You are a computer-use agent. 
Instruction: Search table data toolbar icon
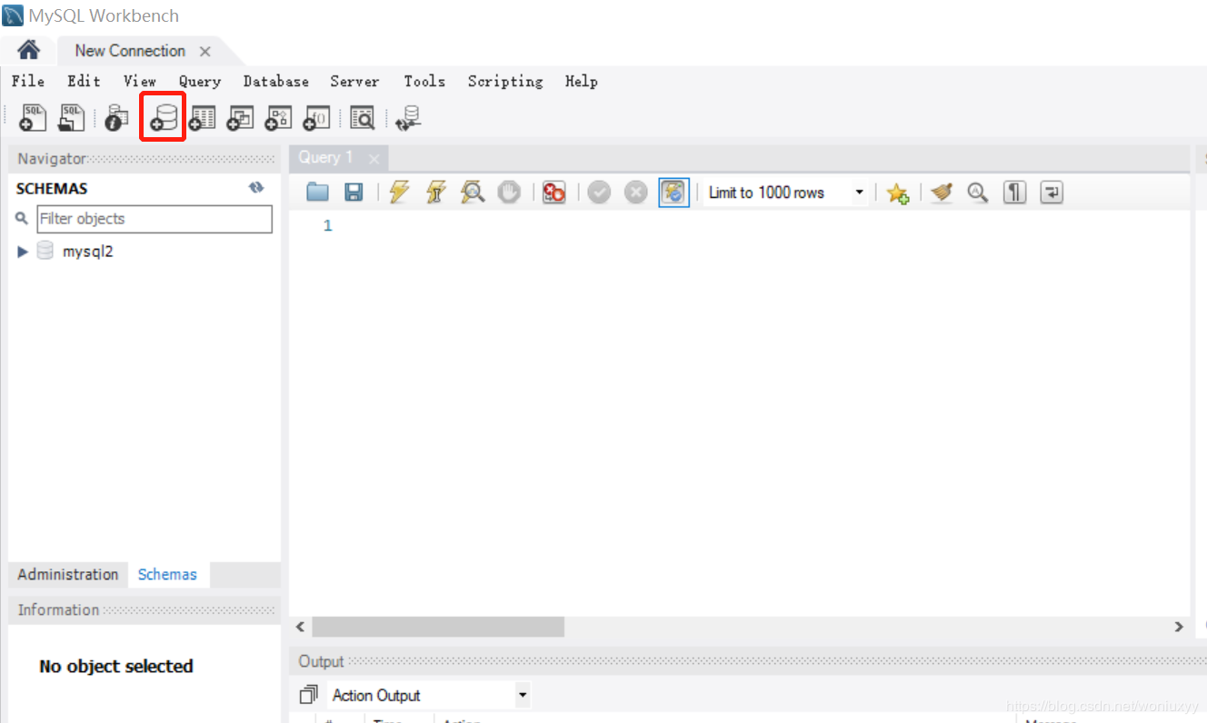(x=362, y=118)
